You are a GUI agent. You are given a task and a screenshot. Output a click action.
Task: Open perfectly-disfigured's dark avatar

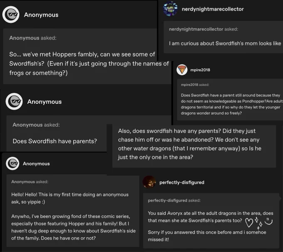click(149, 182)
